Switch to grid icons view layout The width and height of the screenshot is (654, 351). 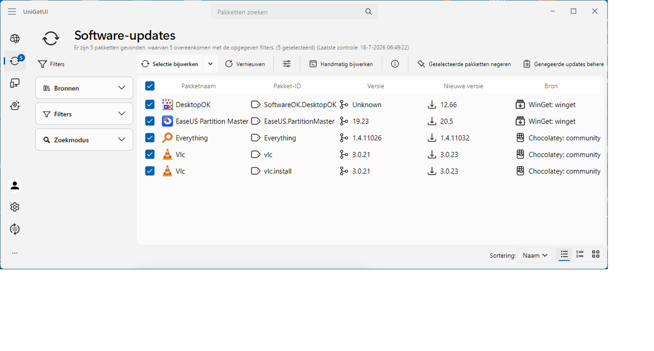point(596,254)
